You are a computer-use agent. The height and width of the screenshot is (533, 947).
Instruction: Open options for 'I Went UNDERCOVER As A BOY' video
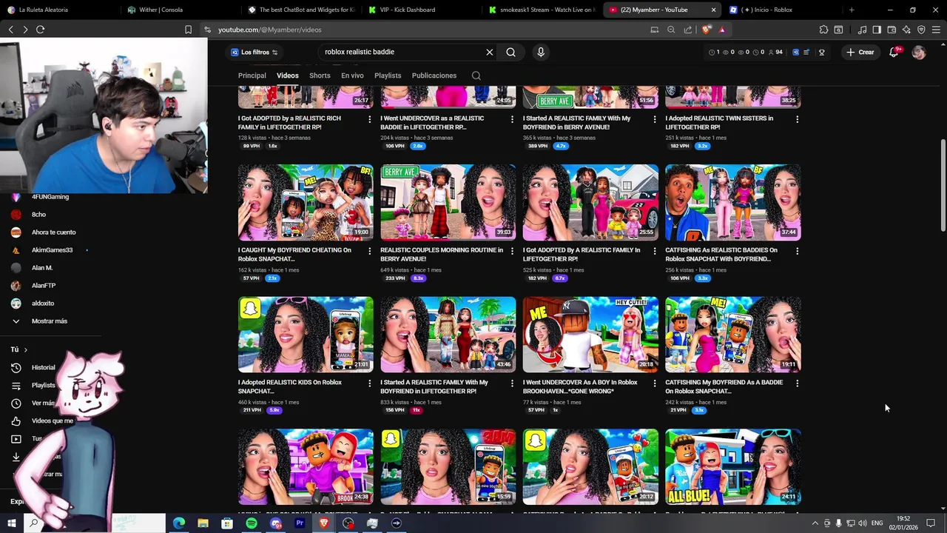[x=655, y=383]
